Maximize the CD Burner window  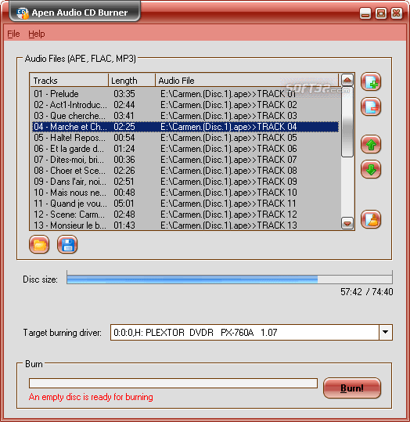[x=381, y=13]
